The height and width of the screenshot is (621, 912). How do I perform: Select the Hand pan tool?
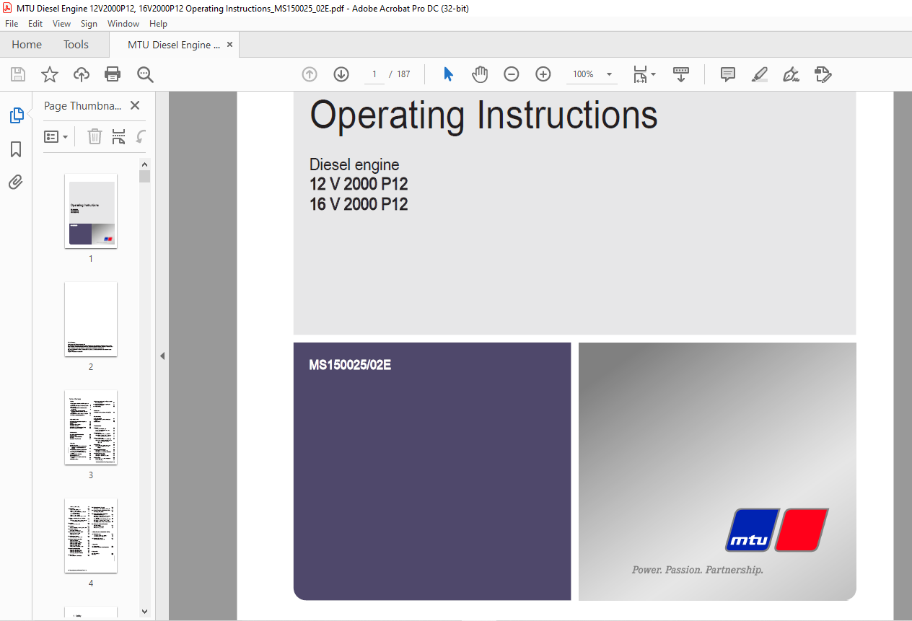pyautogui.click(x=480, y=74)
